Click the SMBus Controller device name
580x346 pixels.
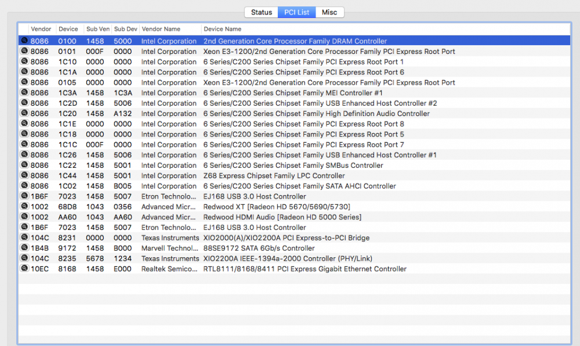(x=293, y=165)
